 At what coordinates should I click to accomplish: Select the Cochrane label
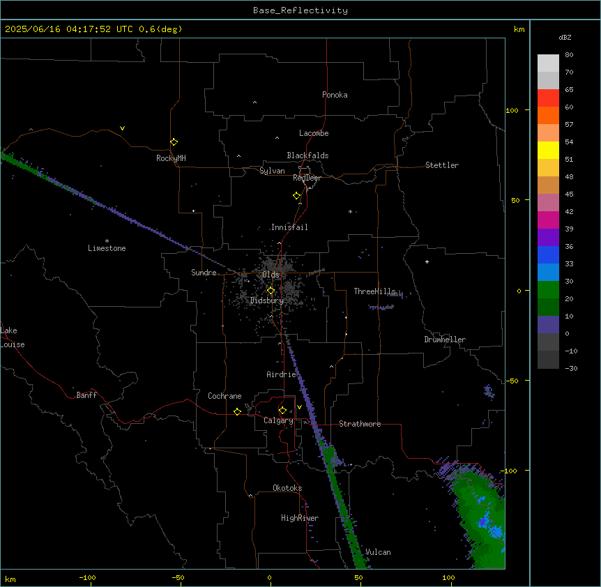pos(225,396)
